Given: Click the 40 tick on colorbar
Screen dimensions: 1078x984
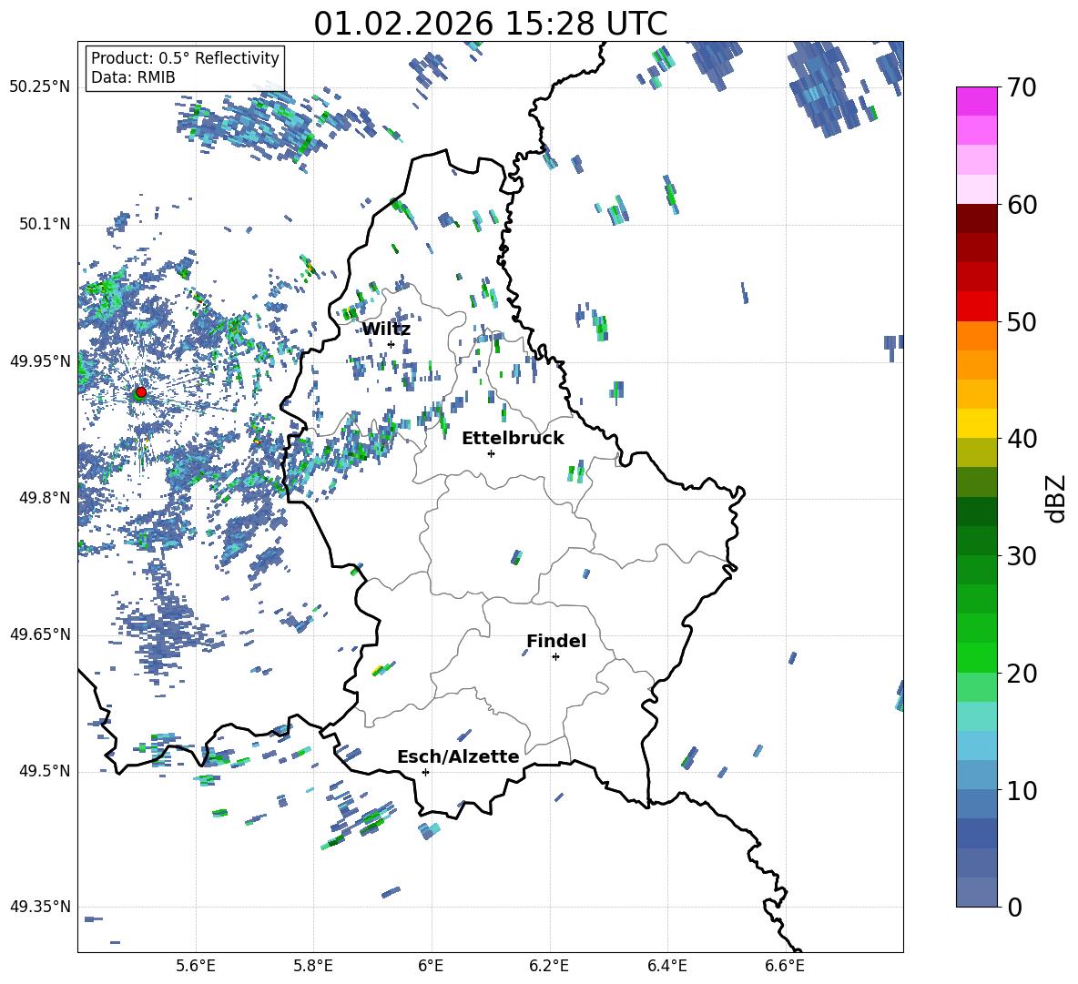Looking at the screenshot, I should 1021,439.
